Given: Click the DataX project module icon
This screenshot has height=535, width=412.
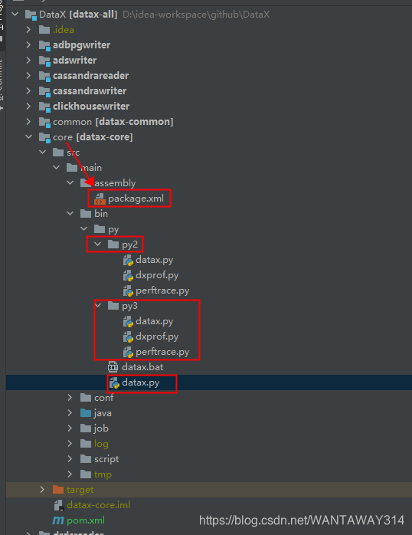Looking at the screenshot, I should point(31,15).
